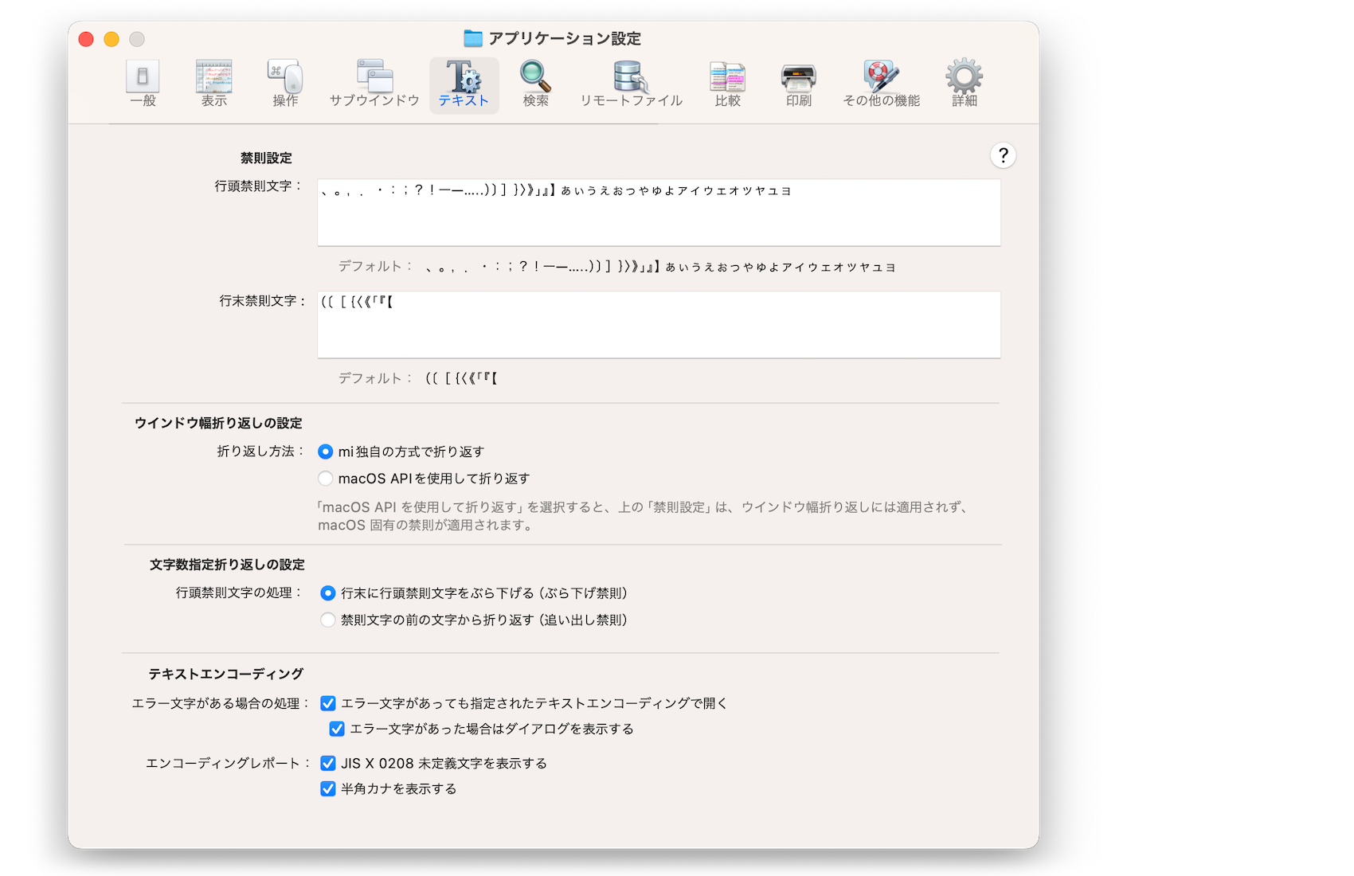The image size is (1354, 876).
Task: Open the 一般 (General) preferences pane
Action: click(x=143, y=83)
